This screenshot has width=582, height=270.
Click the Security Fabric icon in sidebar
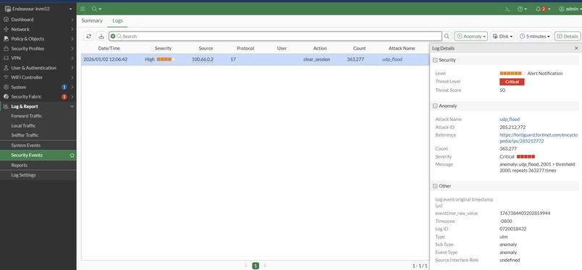tap(6, 96)
